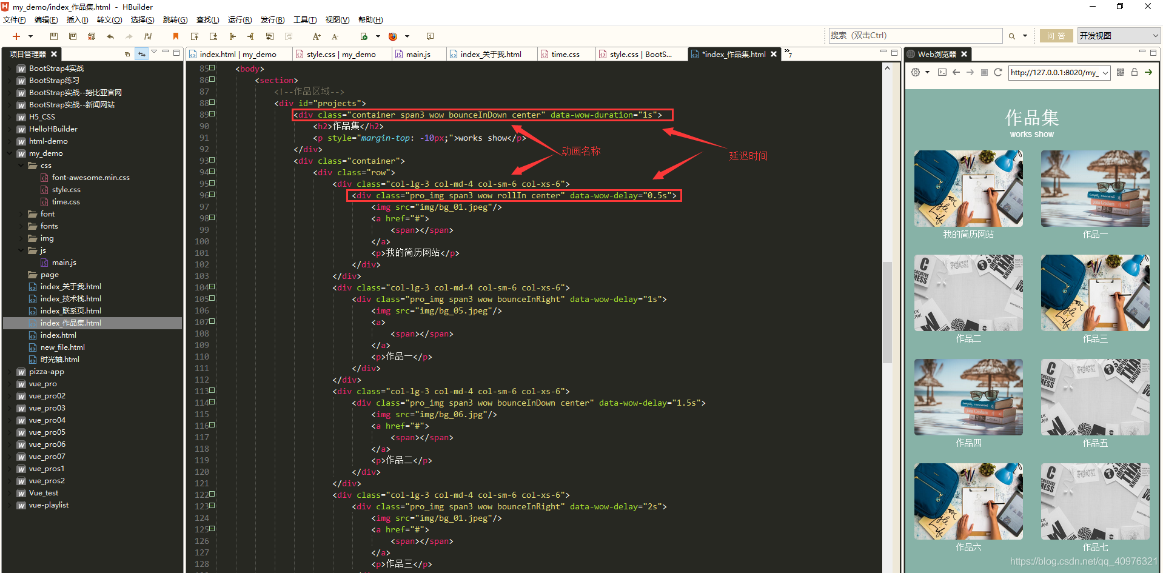Click the Web browser settings gear icon

pos(916,72)
